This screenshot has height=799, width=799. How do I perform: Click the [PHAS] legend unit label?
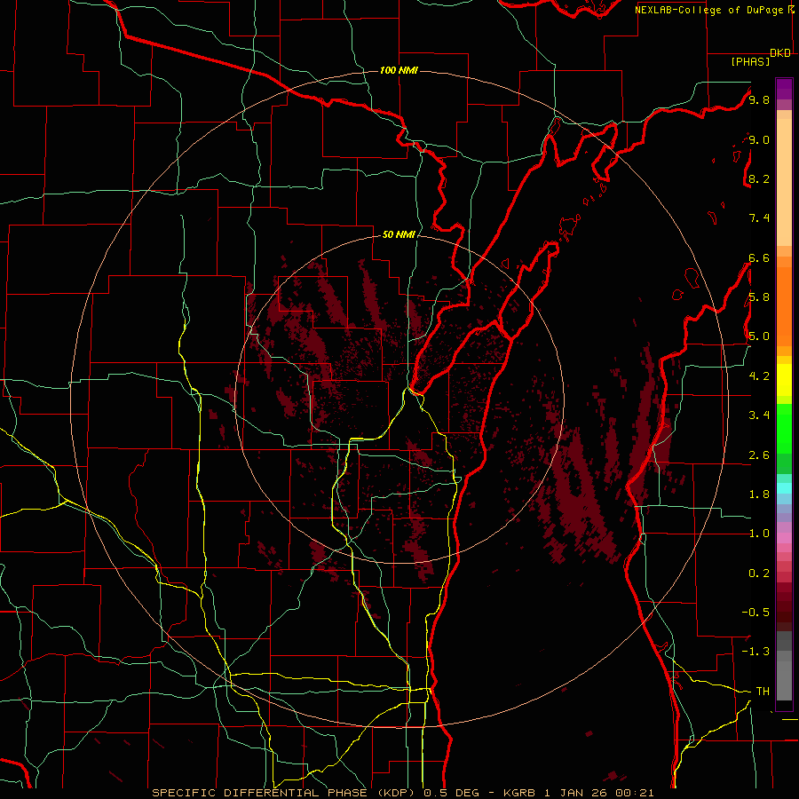click(x=750, y=61)
